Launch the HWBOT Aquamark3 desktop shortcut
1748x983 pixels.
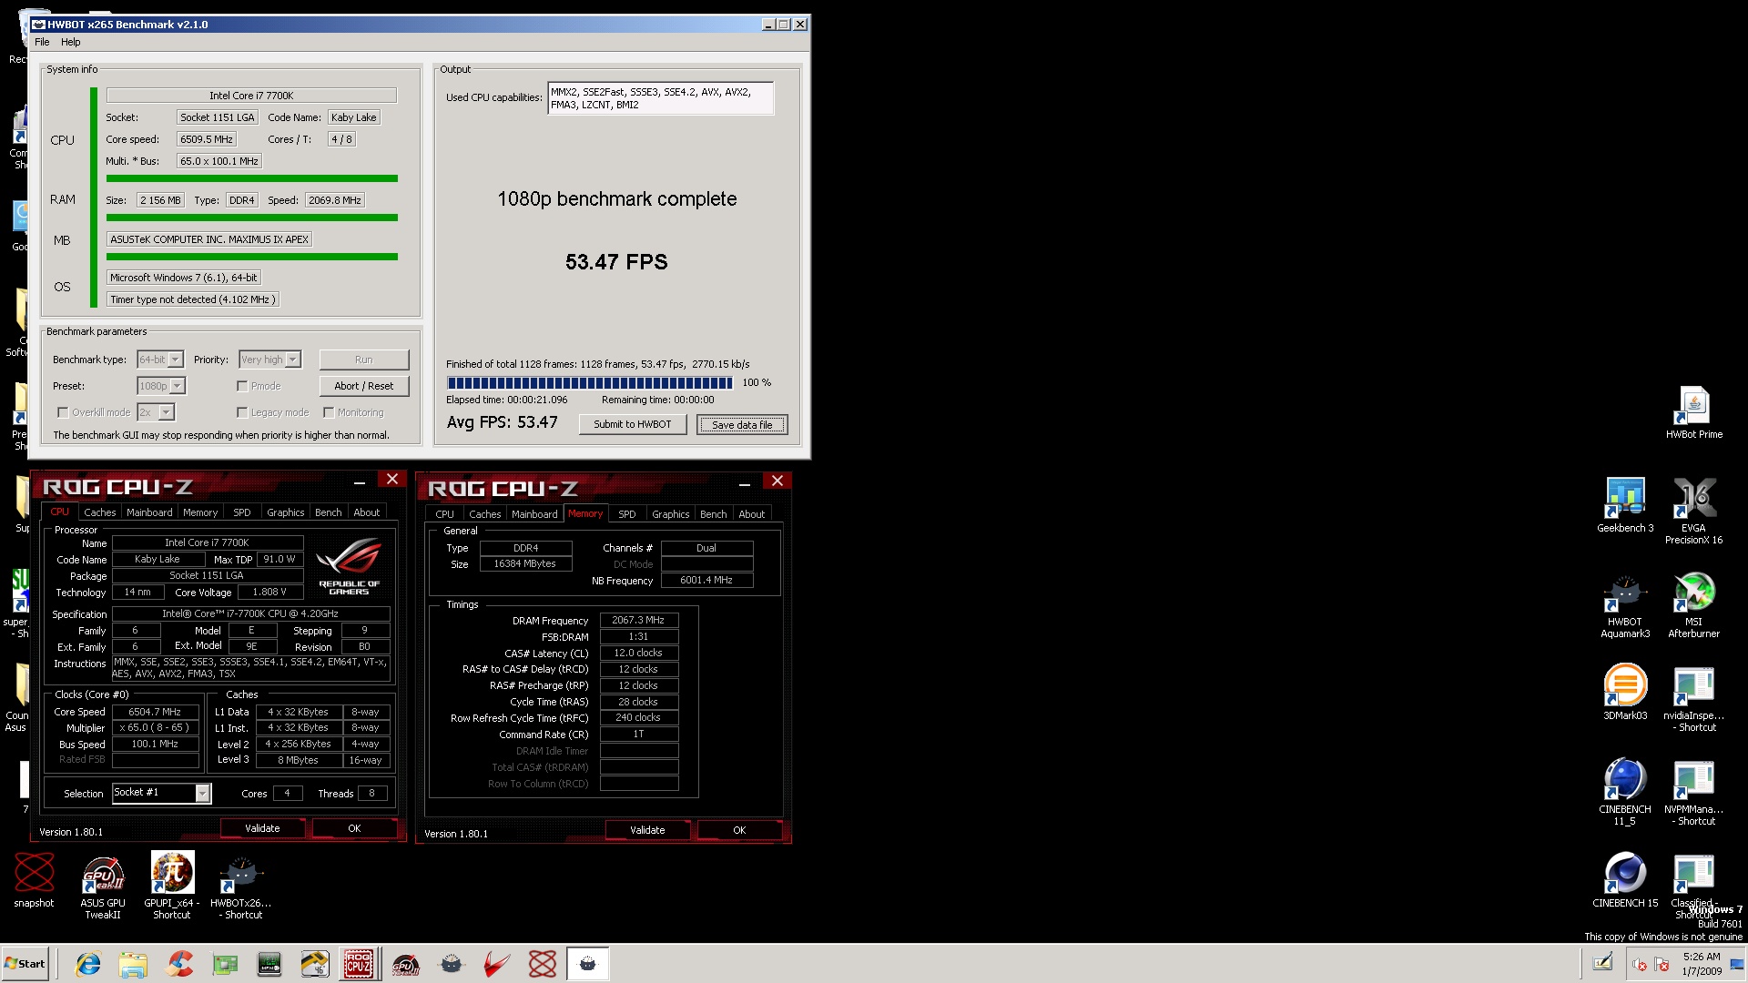(x=1625, y=604)
